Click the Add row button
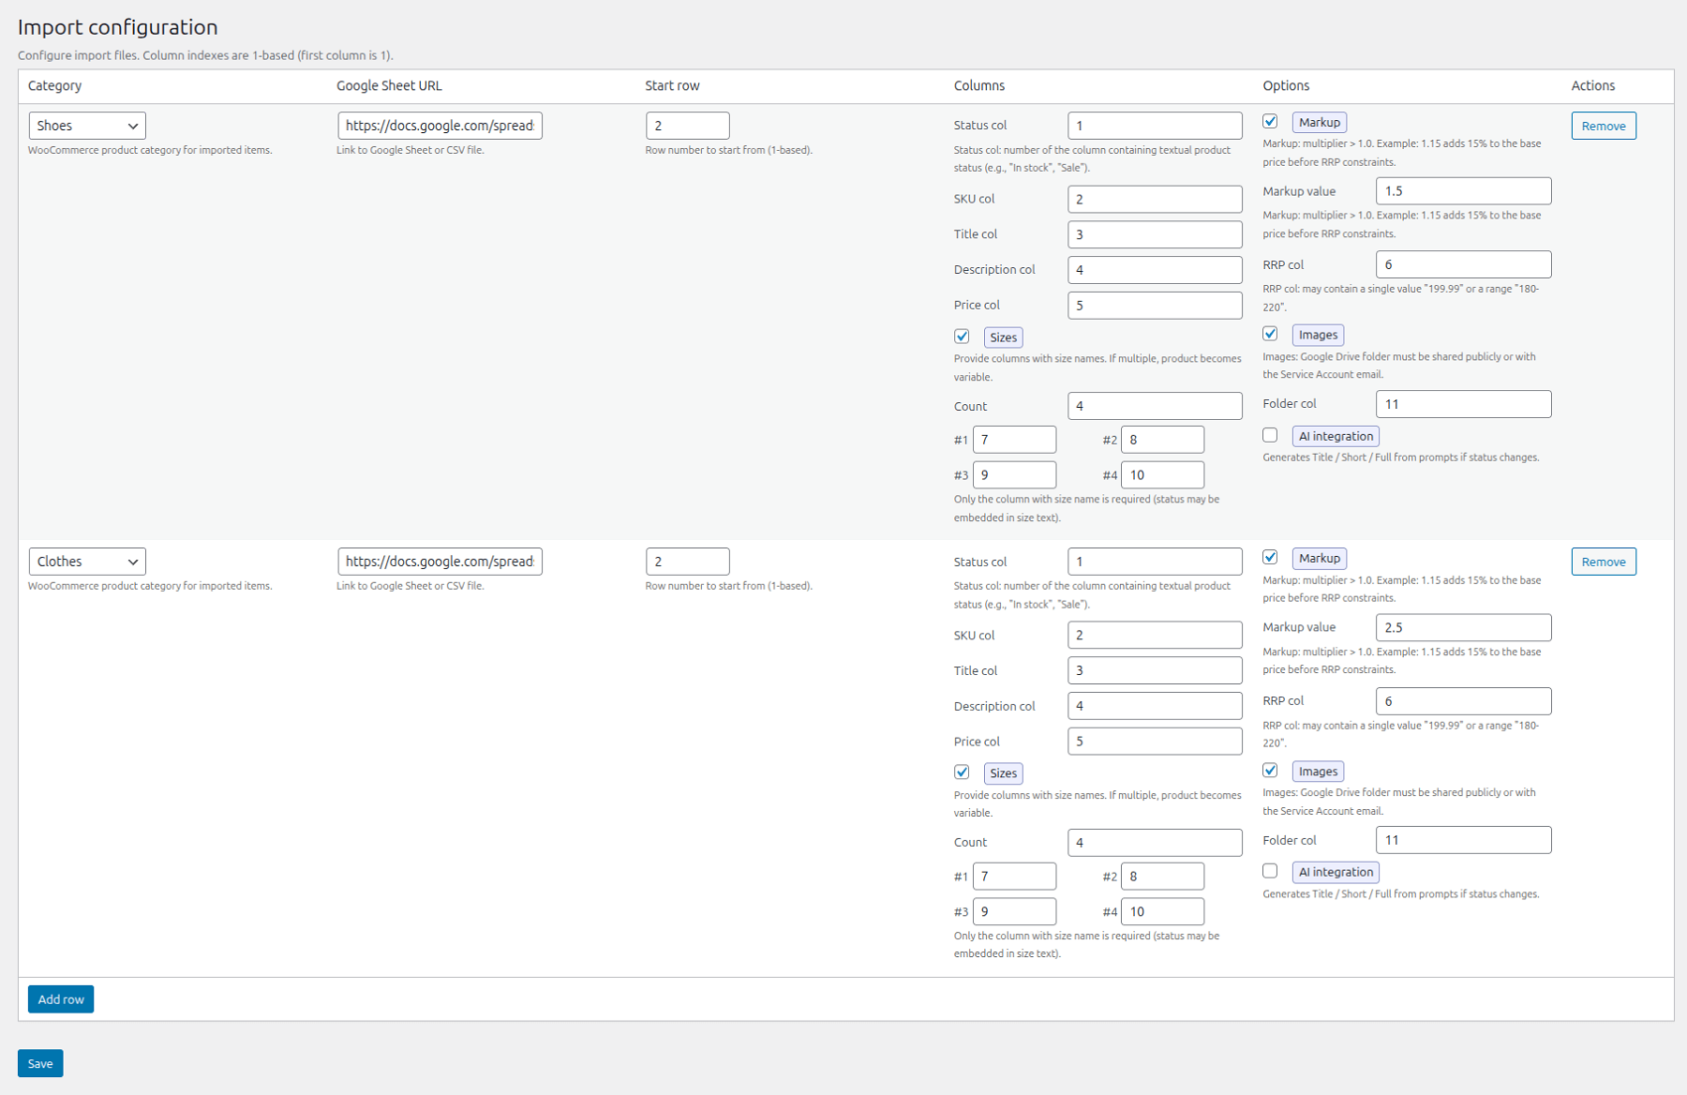This screenshot has height=1095, width=1687. coord(61,999)
